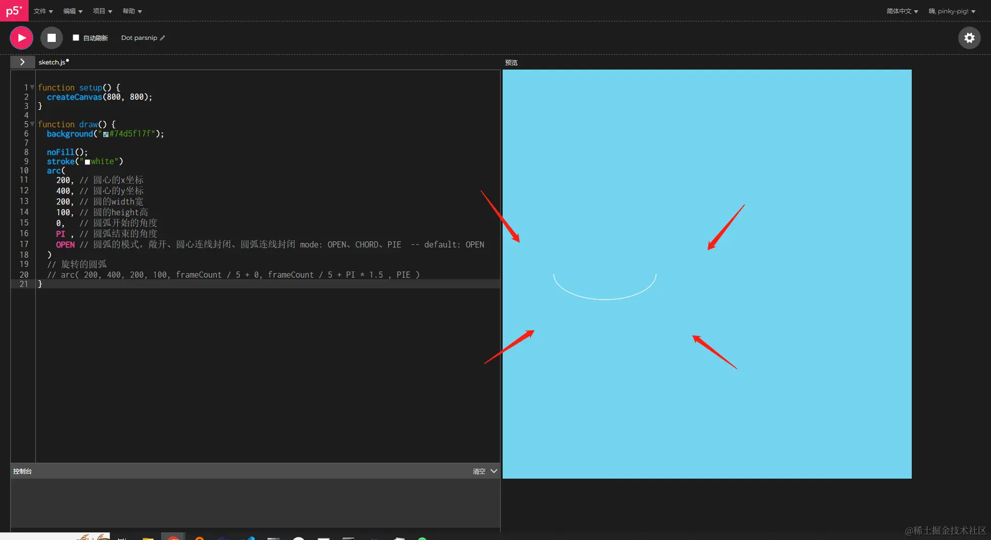Screen dimensions: 991x540
Task: Click the PI keyword on line 16
Action: [x=60, y=234]
